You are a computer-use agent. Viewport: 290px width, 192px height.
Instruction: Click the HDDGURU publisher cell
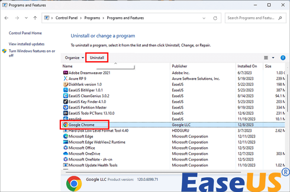pos(181,130)
